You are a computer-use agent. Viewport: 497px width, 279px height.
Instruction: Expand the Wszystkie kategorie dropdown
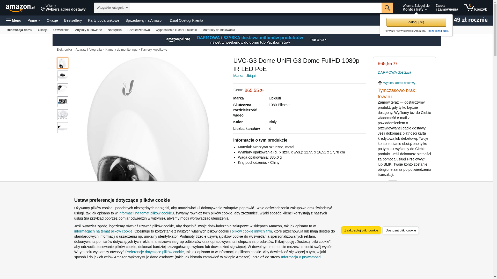point(112,8)
